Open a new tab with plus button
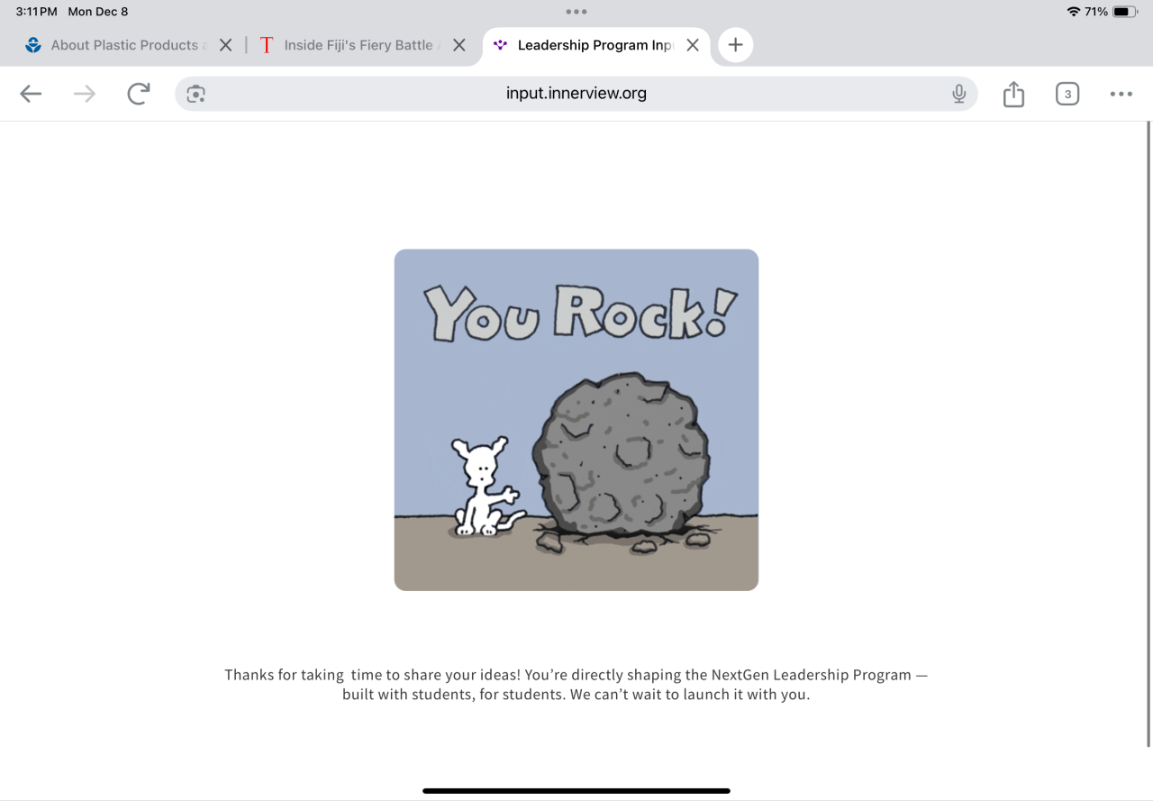The height and width of the screenshot is (801, 1153). 735,45
